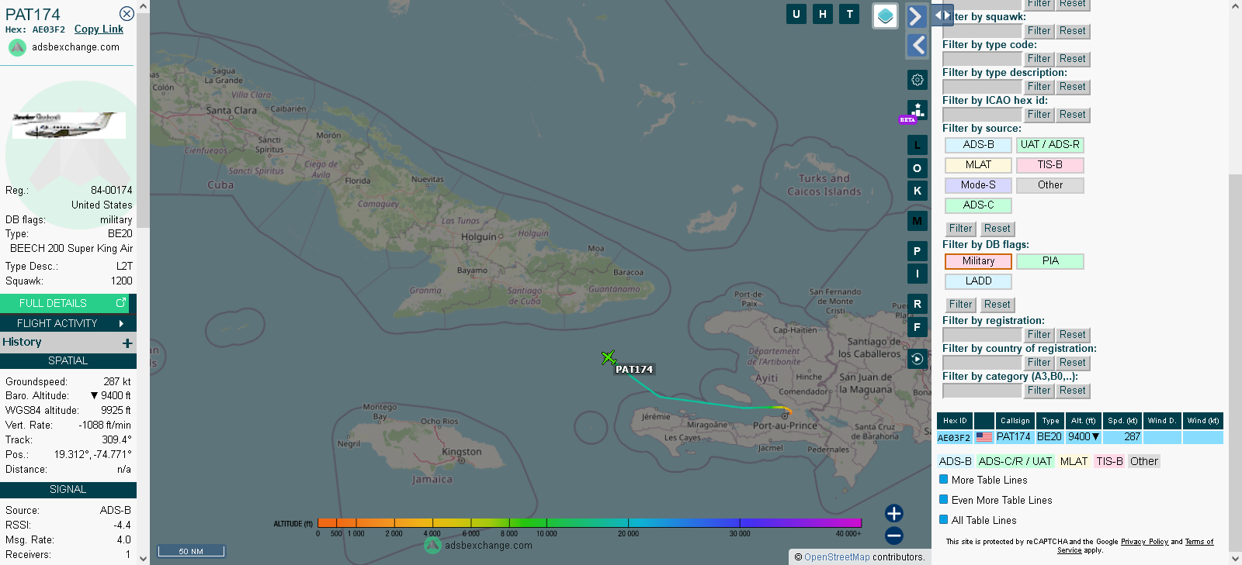Image resolution: width=1242 pixels, height=565 pixels.
Task: Toggle the T map button
Action: coord(849,14)
